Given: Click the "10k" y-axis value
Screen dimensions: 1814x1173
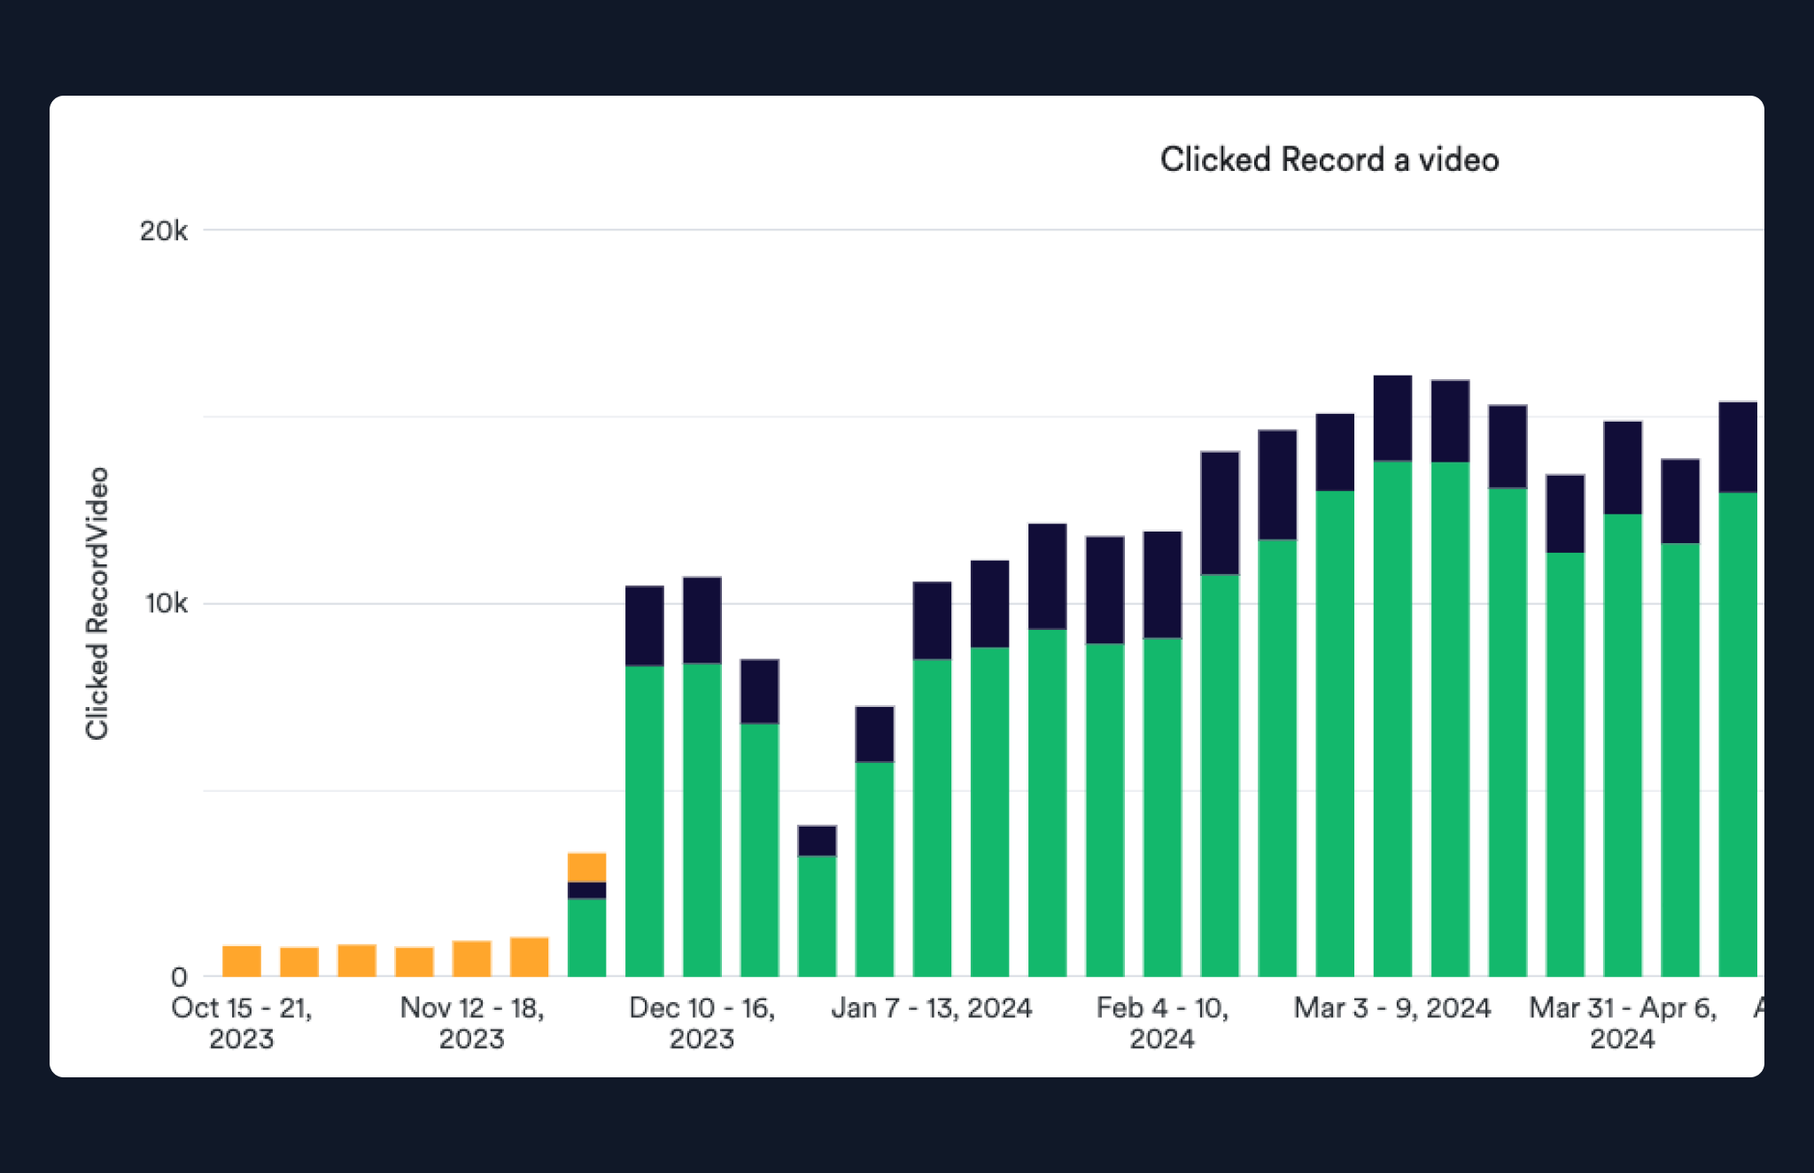Looking at the screenshot, I should pyautogui.click(x=167, y=604).
